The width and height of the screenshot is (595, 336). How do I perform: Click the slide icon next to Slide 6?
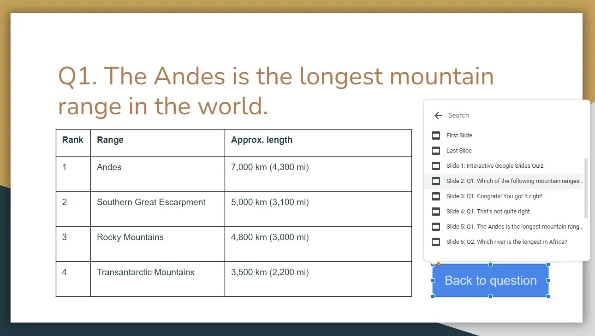435,242
